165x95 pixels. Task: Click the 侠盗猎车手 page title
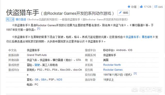[23, 13]
